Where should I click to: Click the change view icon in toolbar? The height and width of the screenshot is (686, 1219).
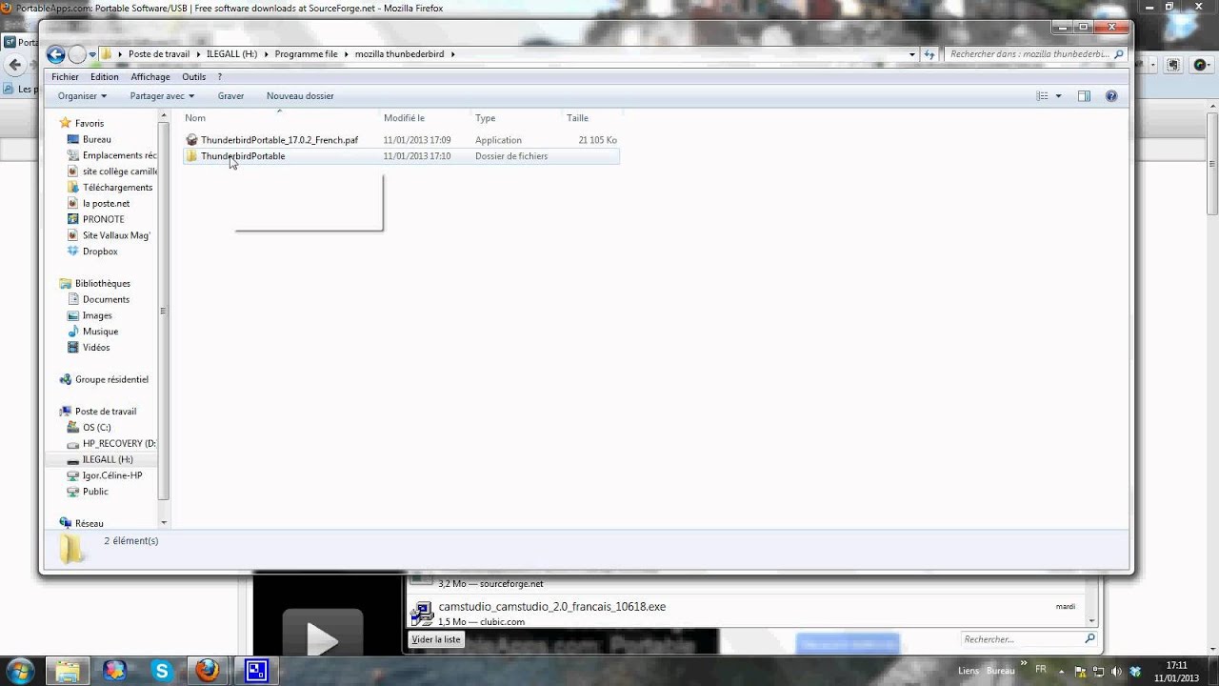point(1042,96)
